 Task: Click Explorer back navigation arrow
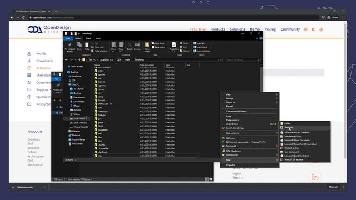coord(66,59)
